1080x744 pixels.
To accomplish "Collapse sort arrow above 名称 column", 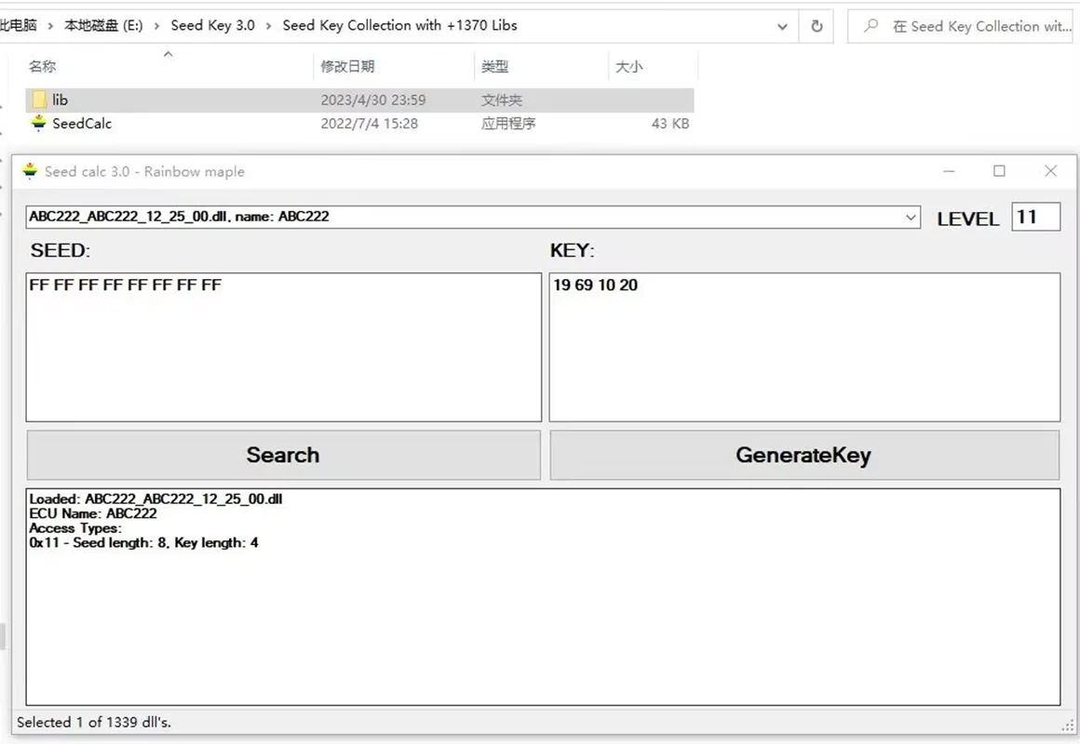I will [x=169, y=54].
